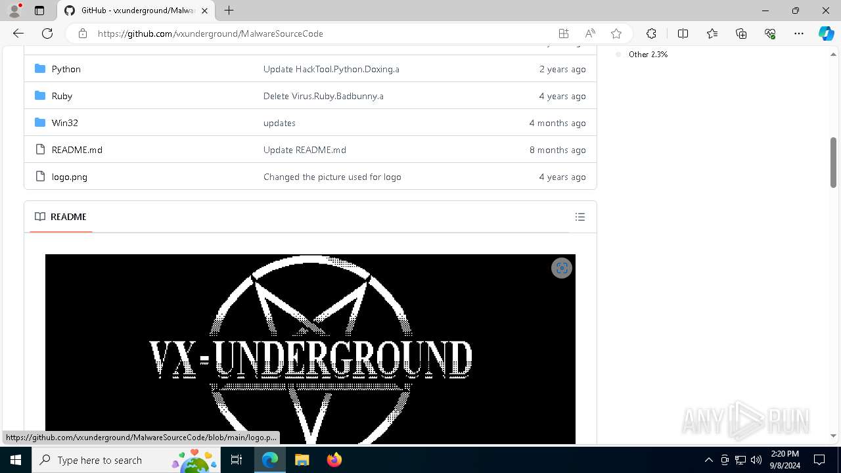
Task: Open Task View on taskbar
Action: pyautogui.click(x=237, y=460)
